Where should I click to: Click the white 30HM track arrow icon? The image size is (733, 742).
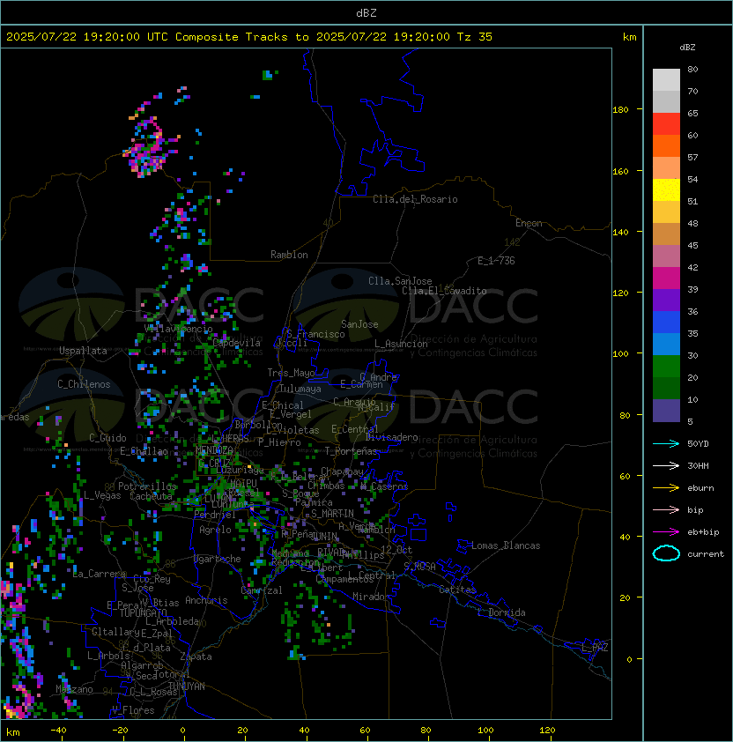click(x=666, y=466)
